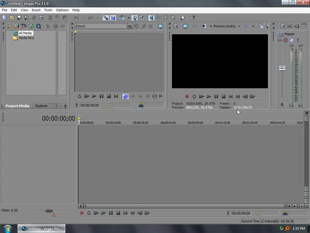
Task: Click the Capture Video icon
Action: pyautogui.click(x=24, y=26)
